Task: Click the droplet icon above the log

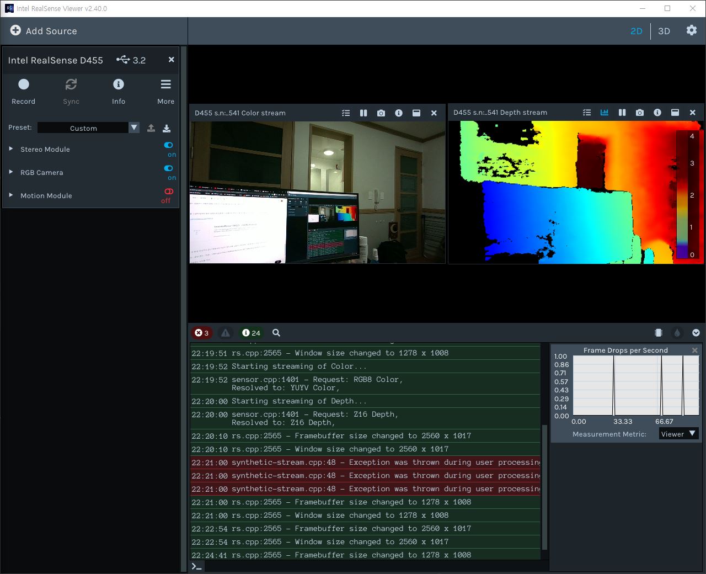Action: coord(677,333)
